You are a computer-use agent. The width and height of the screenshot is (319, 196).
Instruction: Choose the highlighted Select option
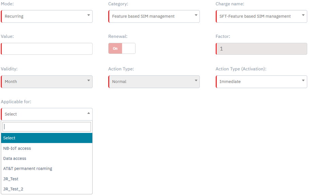pyautogui.click(x=47, y=138)
